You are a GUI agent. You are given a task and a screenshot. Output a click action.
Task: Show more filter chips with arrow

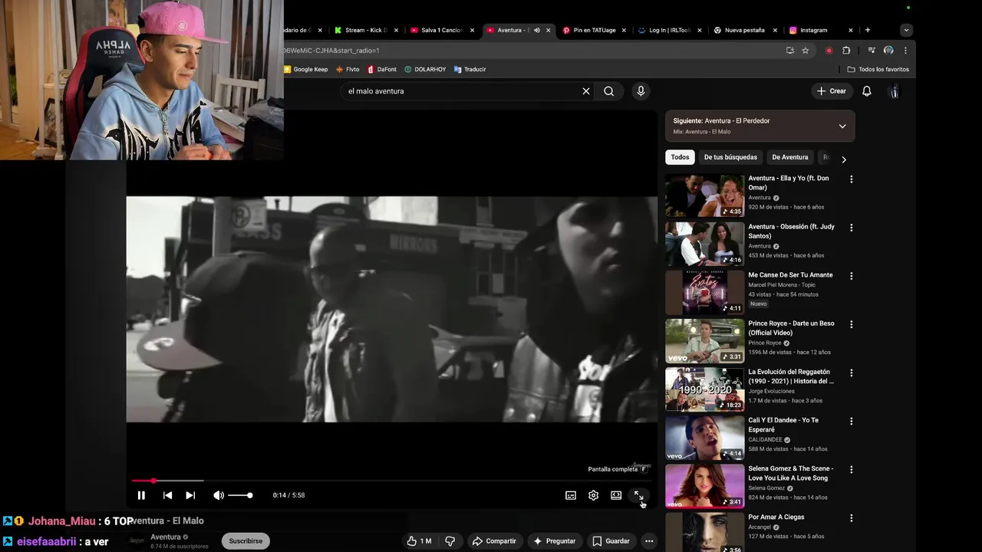point(844,159)
